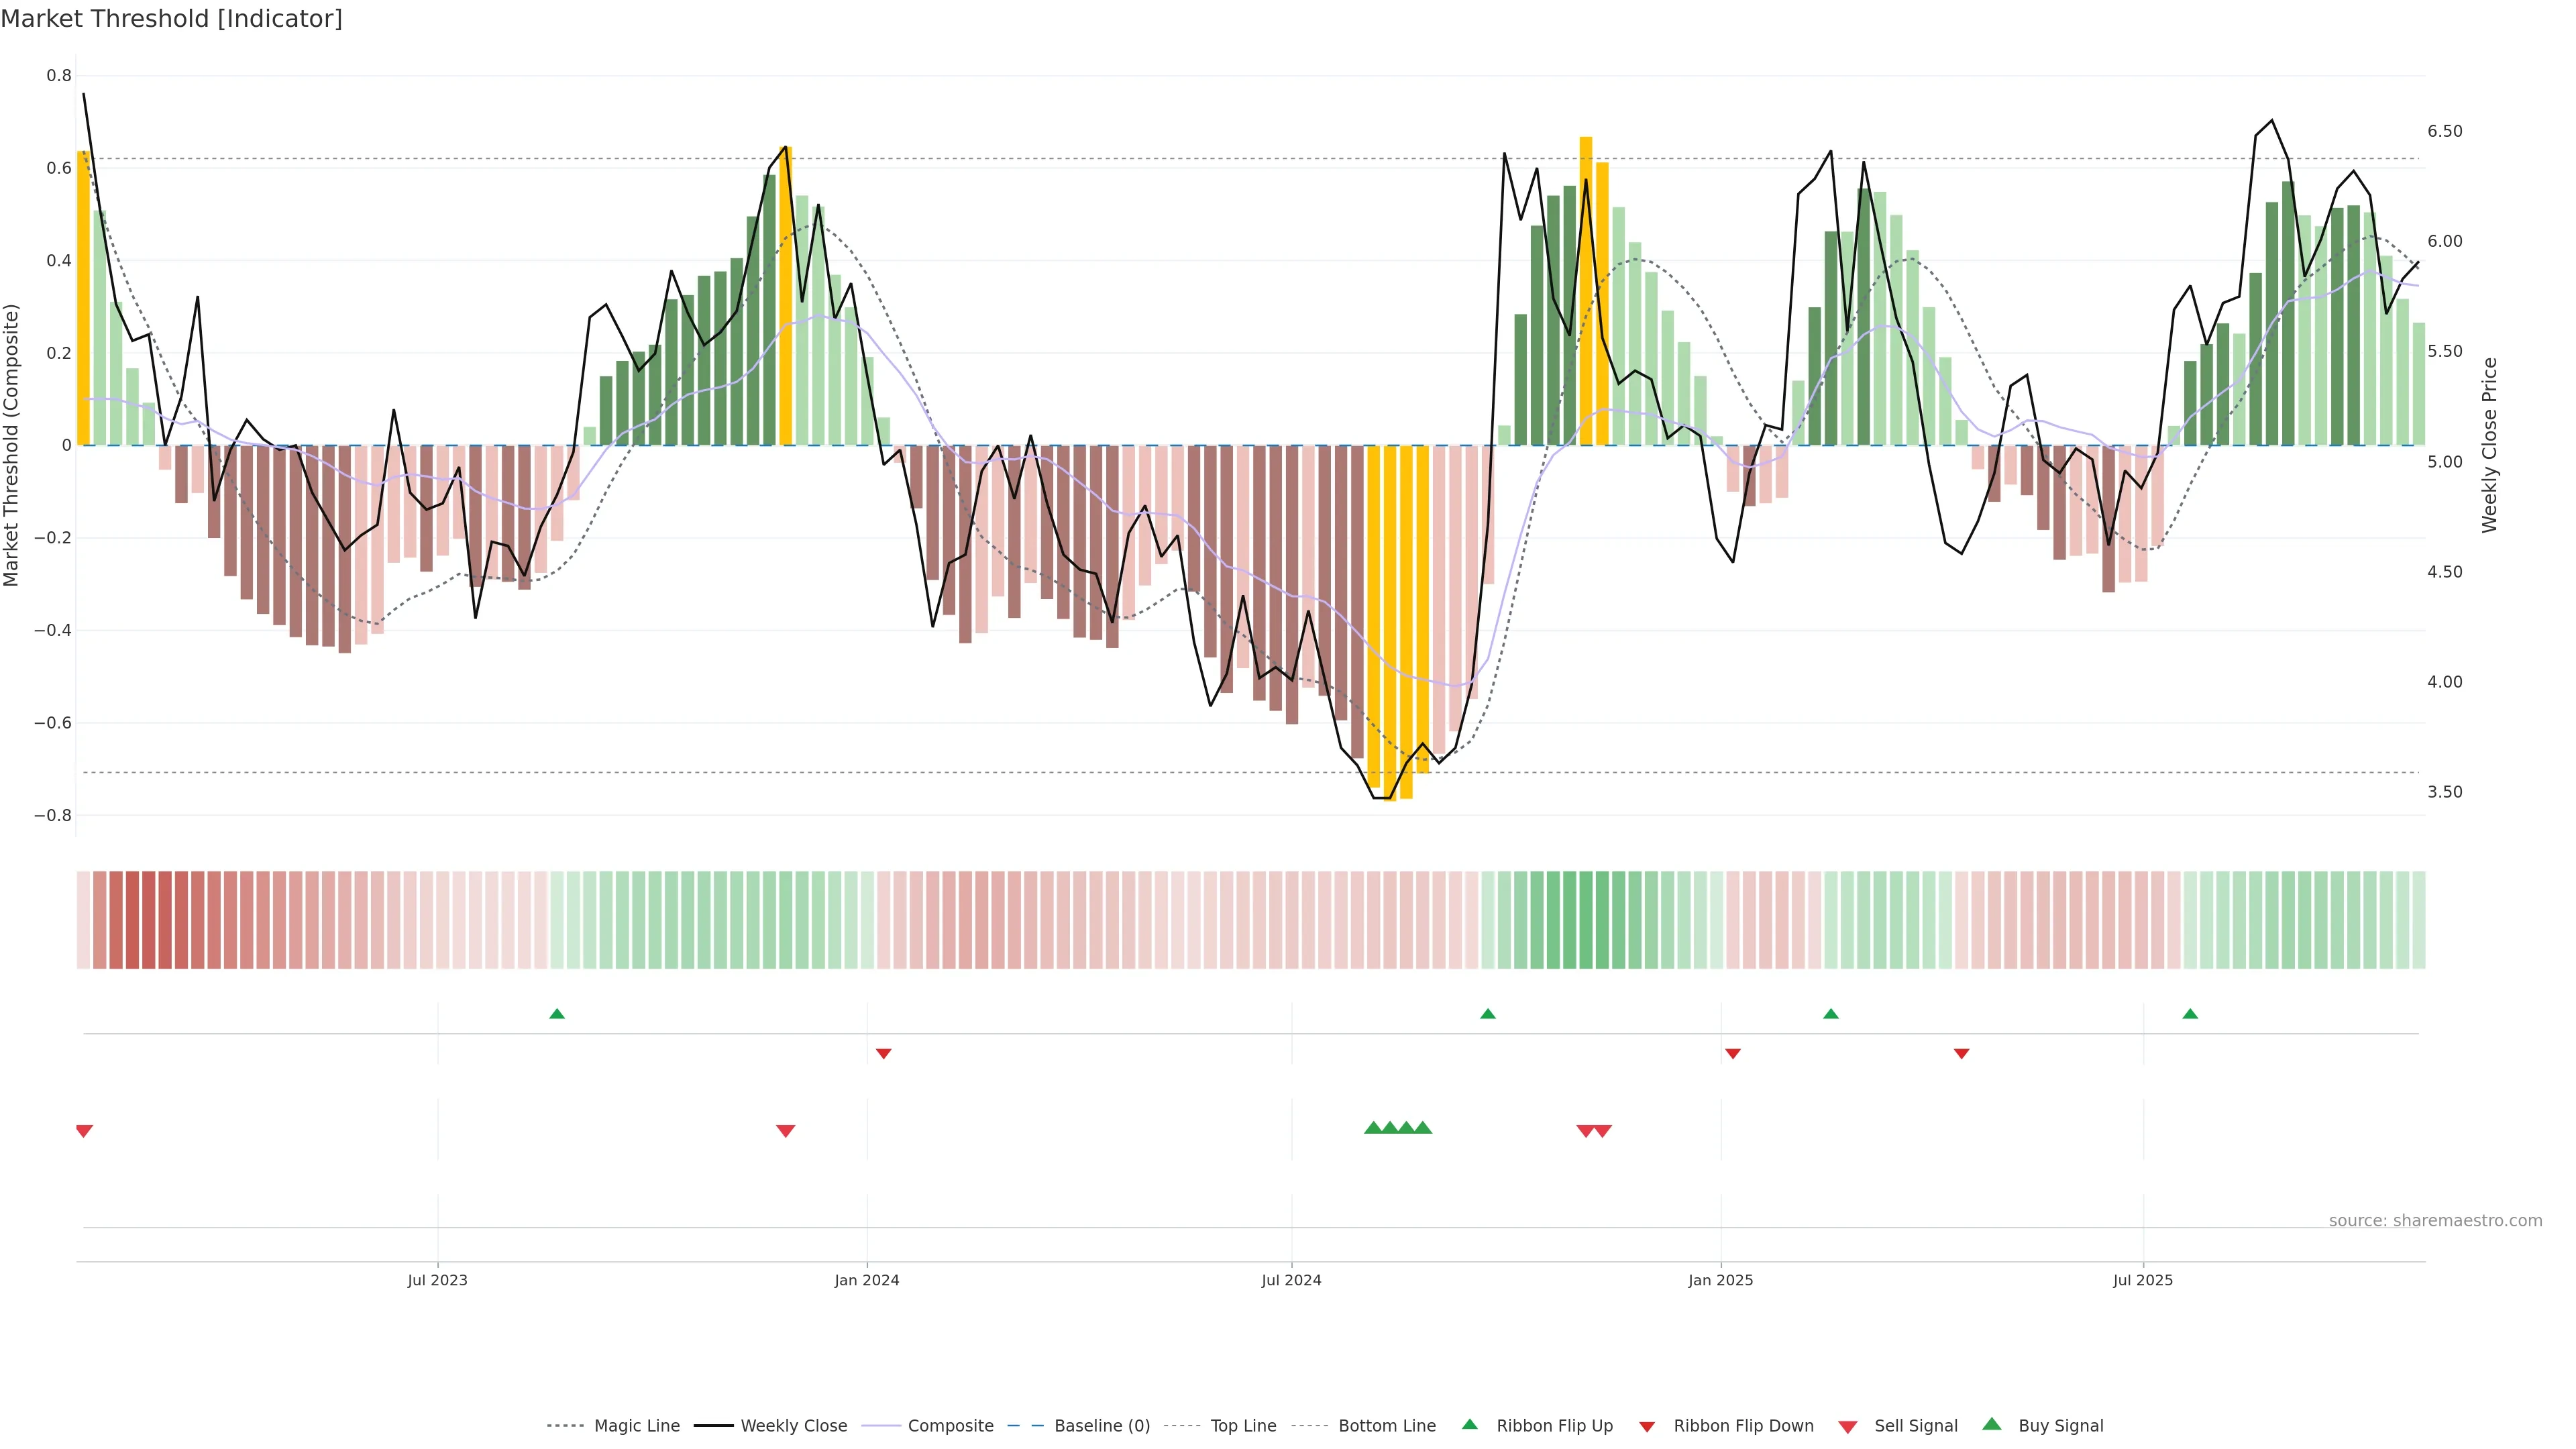Click the Ribbon Flip Up marker after Jan 2025

click(1830, 1014)
